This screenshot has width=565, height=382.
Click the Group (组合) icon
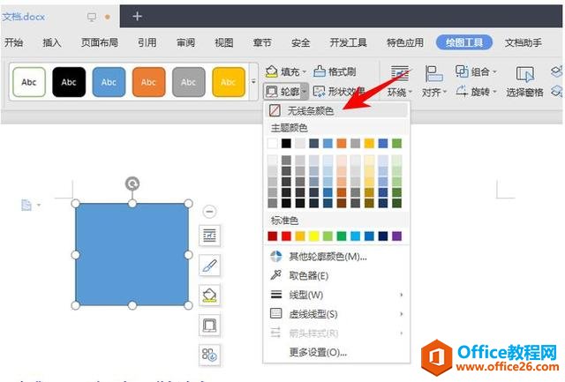pyautogui.click(x=462, y=71)
